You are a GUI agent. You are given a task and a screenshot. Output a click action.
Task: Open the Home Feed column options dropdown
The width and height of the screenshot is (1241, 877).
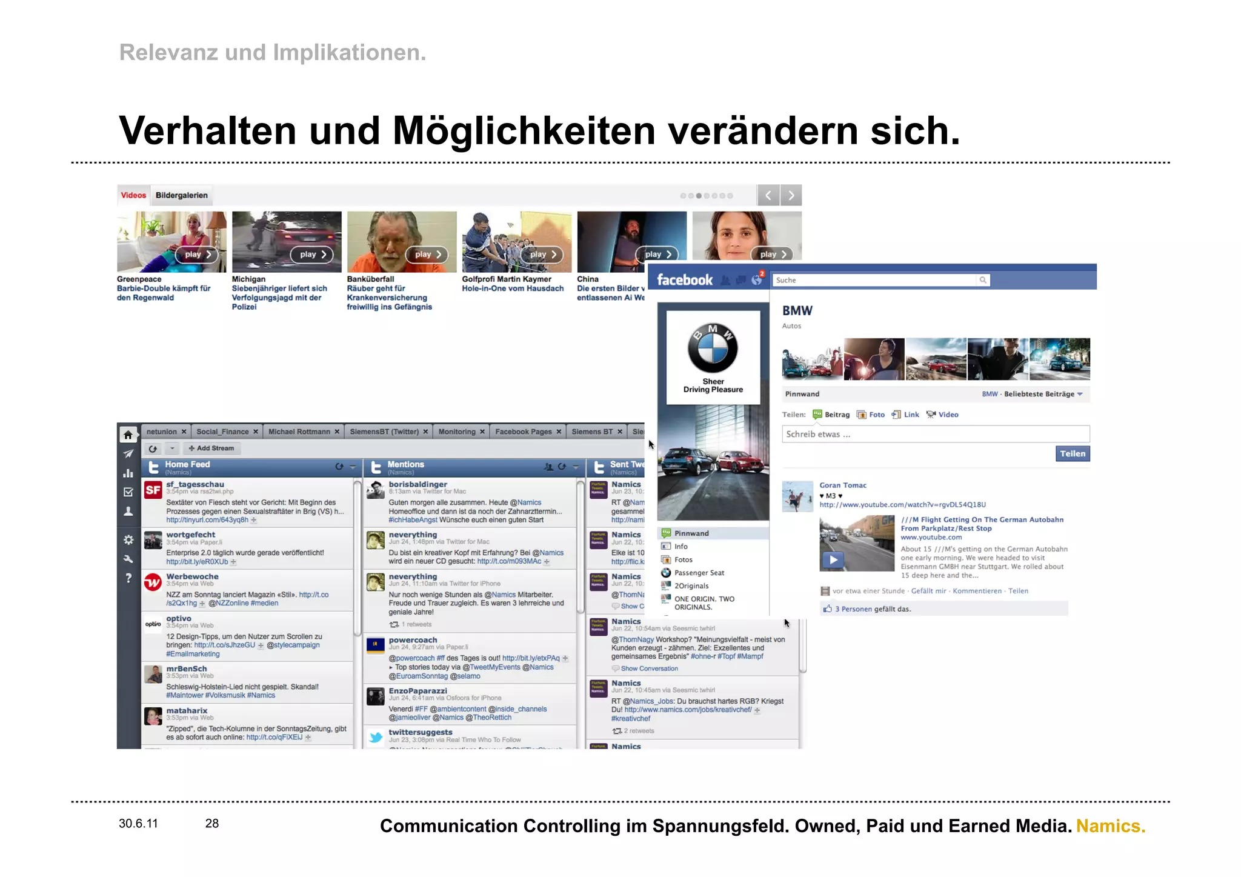tap(353, 467)
